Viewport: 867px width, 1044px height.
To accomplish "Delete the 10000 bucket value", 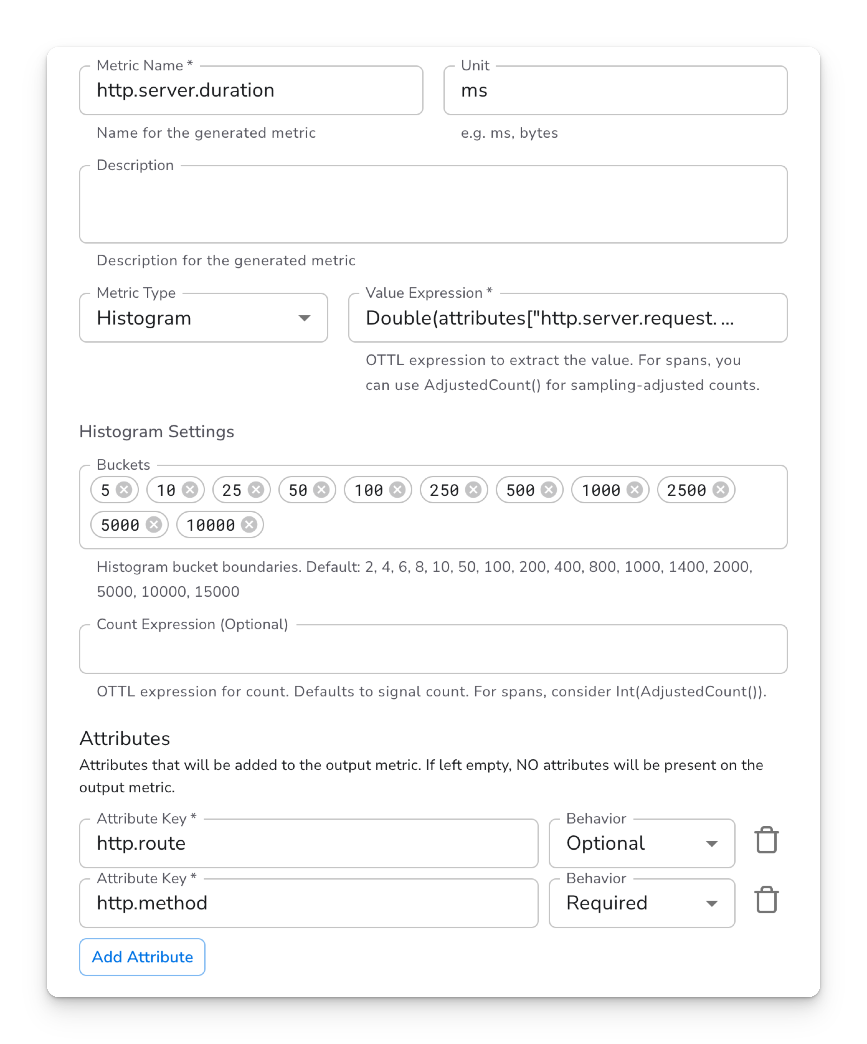I will [x=249, y=524].
